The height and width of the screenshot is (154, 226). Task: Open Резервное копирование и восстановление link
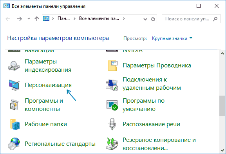click(x=159, y=144)
